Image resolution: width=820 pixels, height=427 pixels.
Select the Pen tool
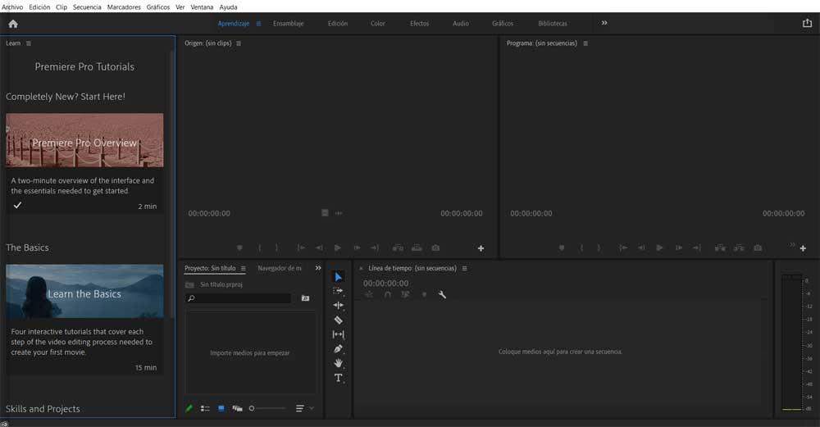[339, 348]
